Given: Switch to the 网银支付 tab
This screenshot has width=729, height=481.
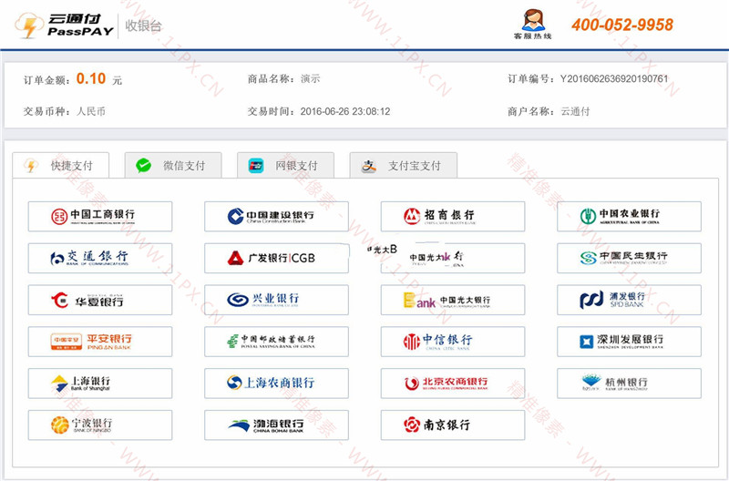Looking at the screenshot, I should [285, 166].
